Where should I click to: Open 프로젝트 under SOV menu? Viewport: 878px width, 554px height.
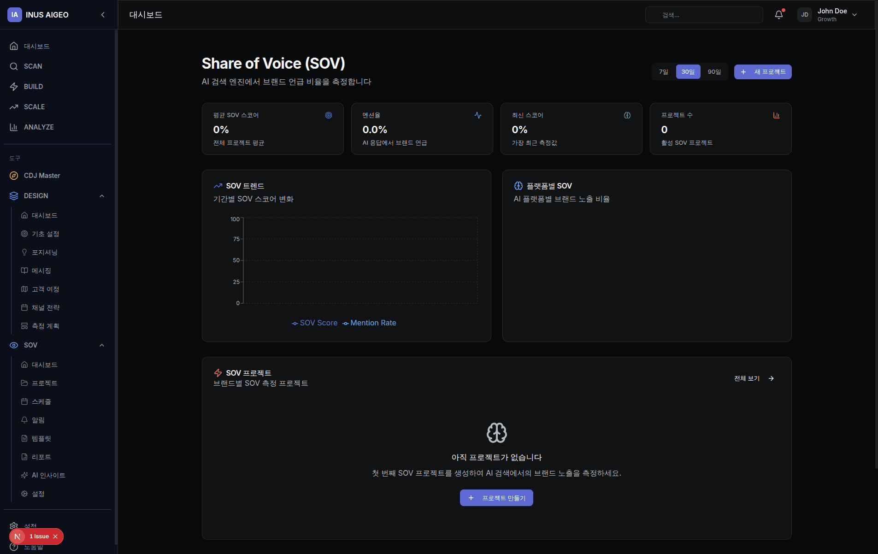[44, 383]
